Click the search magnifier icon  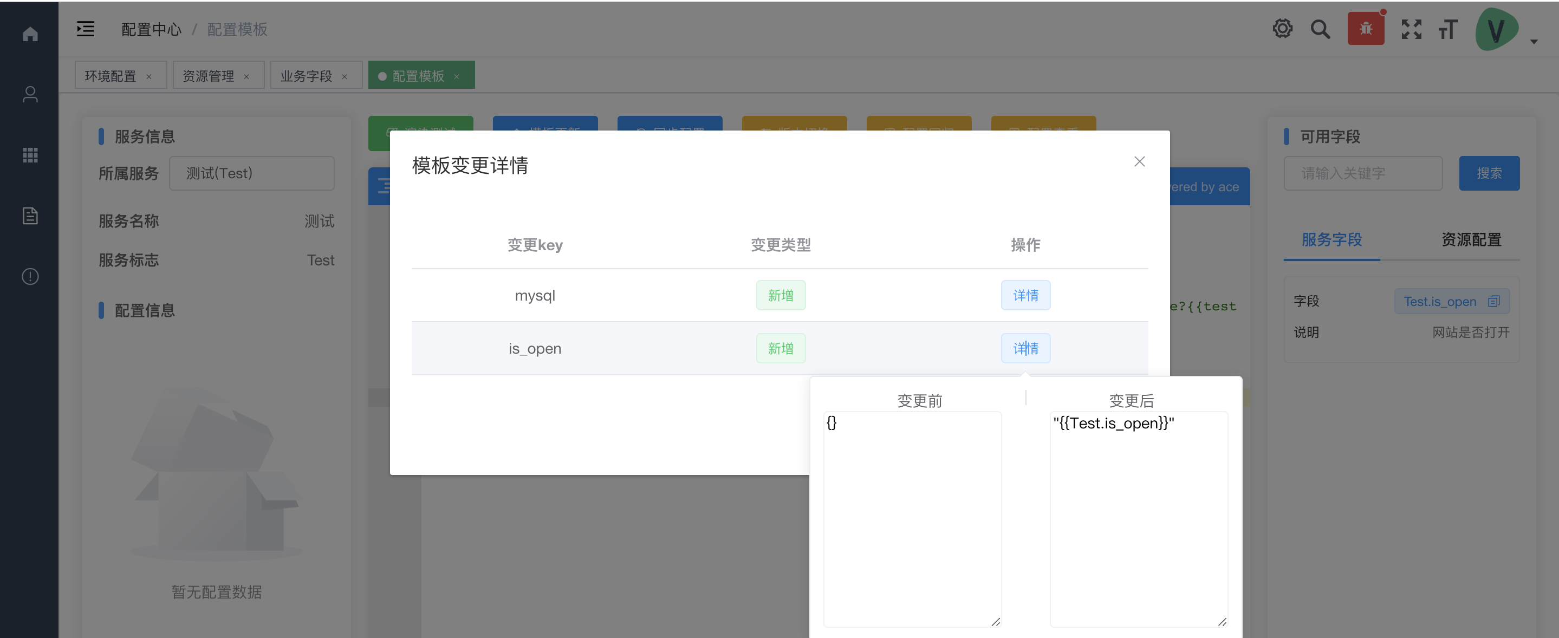click(1320, 29)
